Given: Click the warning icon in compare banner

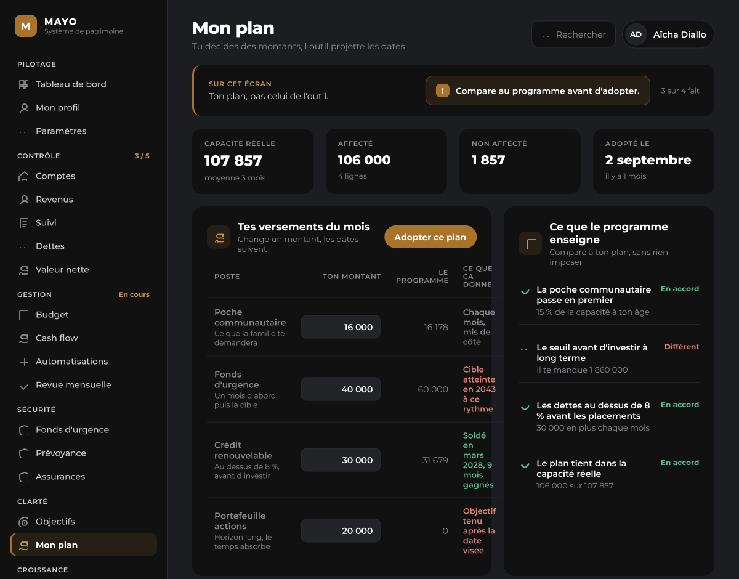Looking at the screenshot, I should [x=443, y=91].
